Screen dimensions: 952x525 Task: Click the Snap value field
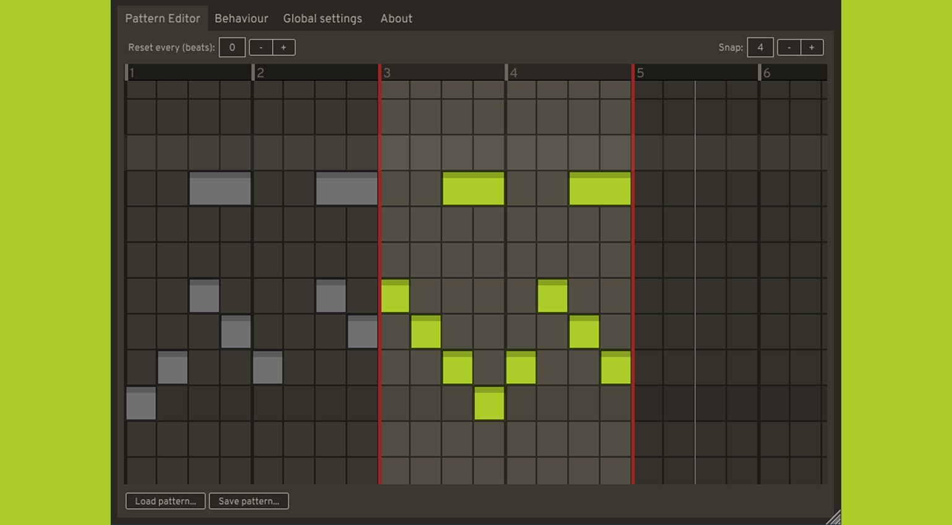760,48
